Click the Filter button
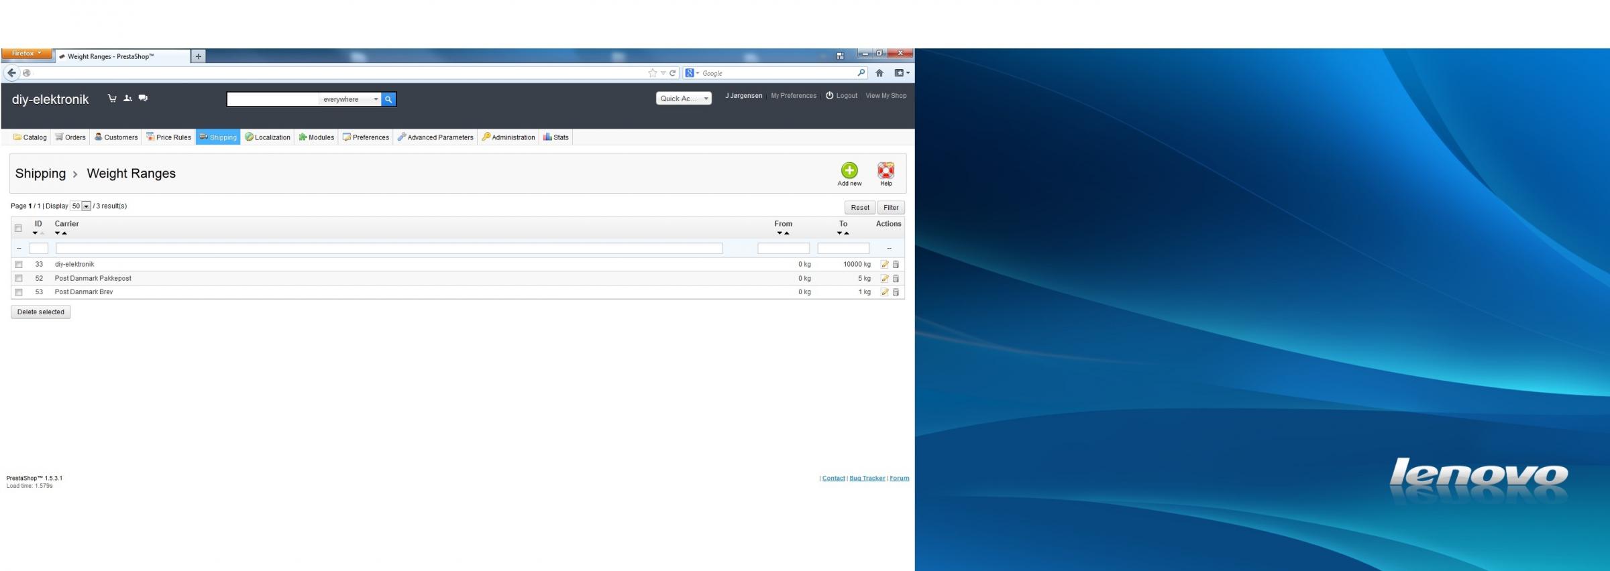Screen dimensions: 1610x571 tap(891, 208)
